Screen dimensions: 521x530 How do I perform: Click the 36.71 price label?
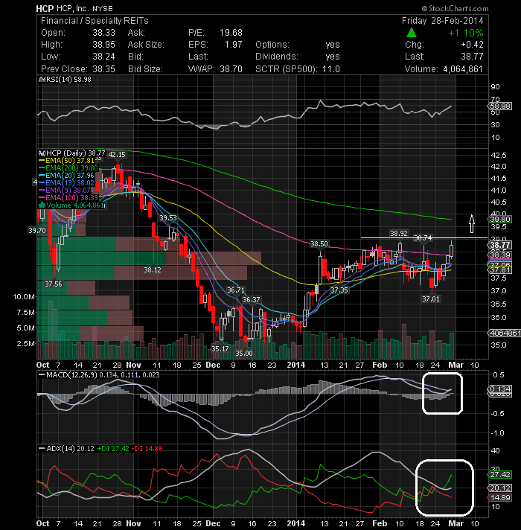pos(235,290)
